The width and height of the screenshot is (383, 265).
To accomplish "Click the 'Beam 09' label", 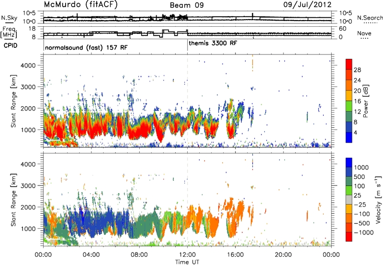I will pyautogui.click(x=187, y=5).
